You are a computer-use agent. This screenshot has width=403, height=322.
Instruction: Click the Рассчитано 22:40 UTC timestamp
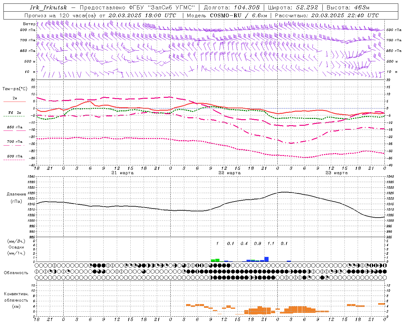(x=327, y=15)
